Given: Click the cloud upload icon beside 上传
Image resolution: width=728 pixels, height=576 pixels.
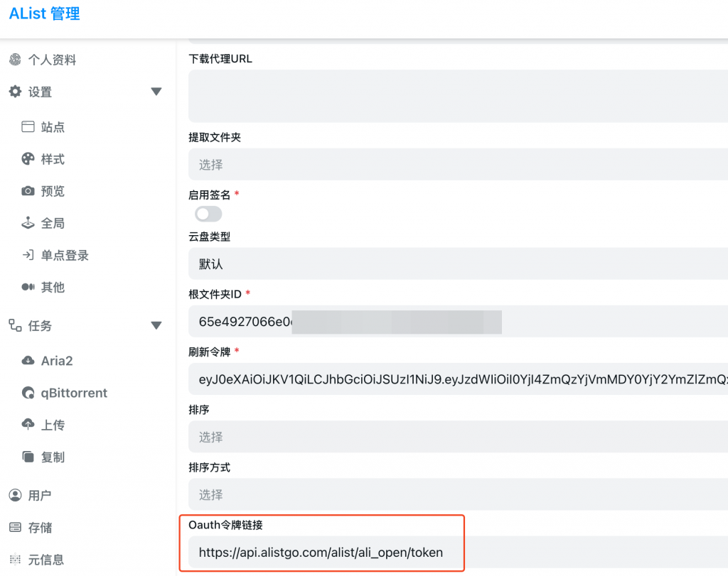Looking at the screenshot, I should pyautogui.click(x=28, y=425).
